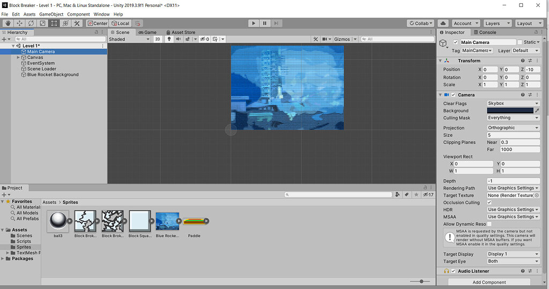The height and width of the screenshot is (289, 549).
Task: Save search to favorites star icon
Action: 416,195
